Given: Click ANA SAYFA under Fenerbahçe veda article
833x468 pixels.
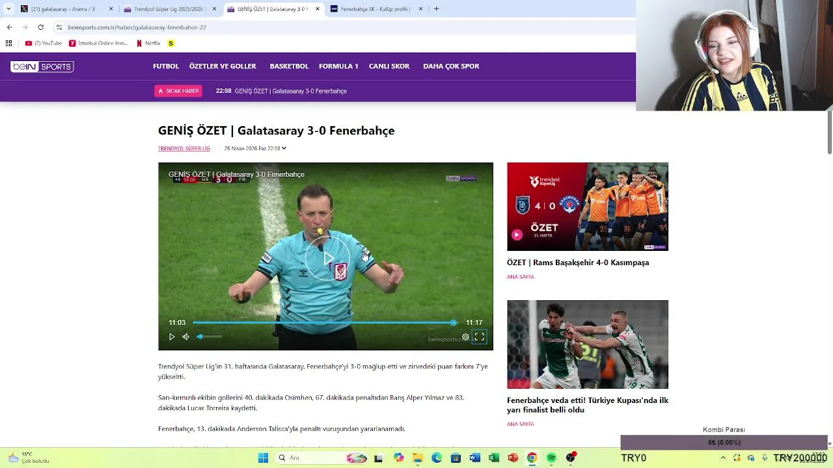Looking at the screenshot, I should pos(521,424).
